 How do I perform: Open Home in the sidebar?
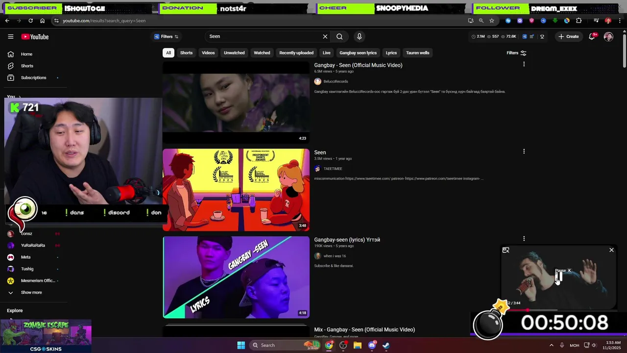(x=26, y=54)
